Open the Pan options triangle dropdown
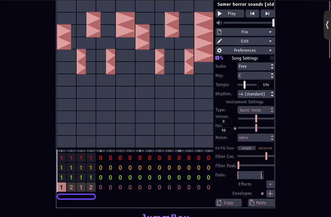331x217 pixels. pos(235,129)
